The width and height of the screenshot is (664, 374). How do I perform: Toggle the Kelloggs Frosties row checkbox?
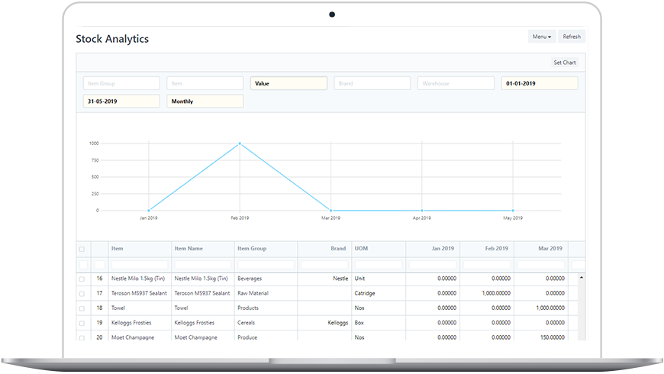[82, 323]
